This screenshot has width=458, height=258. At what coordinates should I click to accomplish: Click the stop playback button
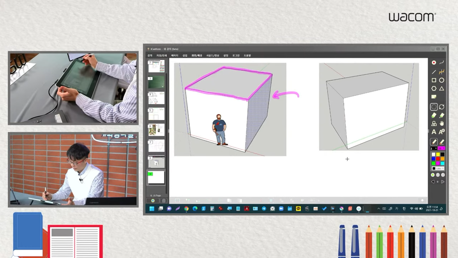(438, 175)
